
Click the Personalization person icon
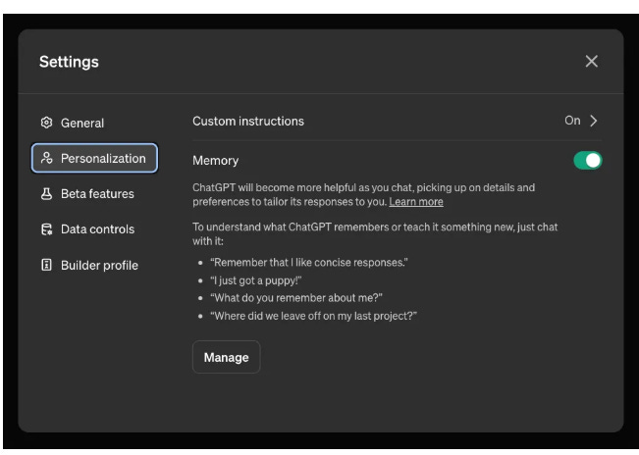point(46,158)
